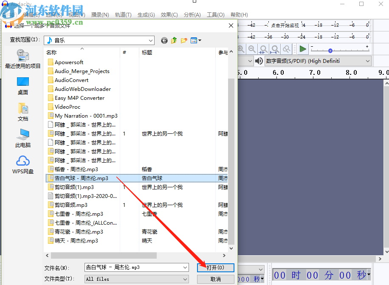Open the 查找范围 location combo box
389x285 pixels.
click(x=152, y=40)
